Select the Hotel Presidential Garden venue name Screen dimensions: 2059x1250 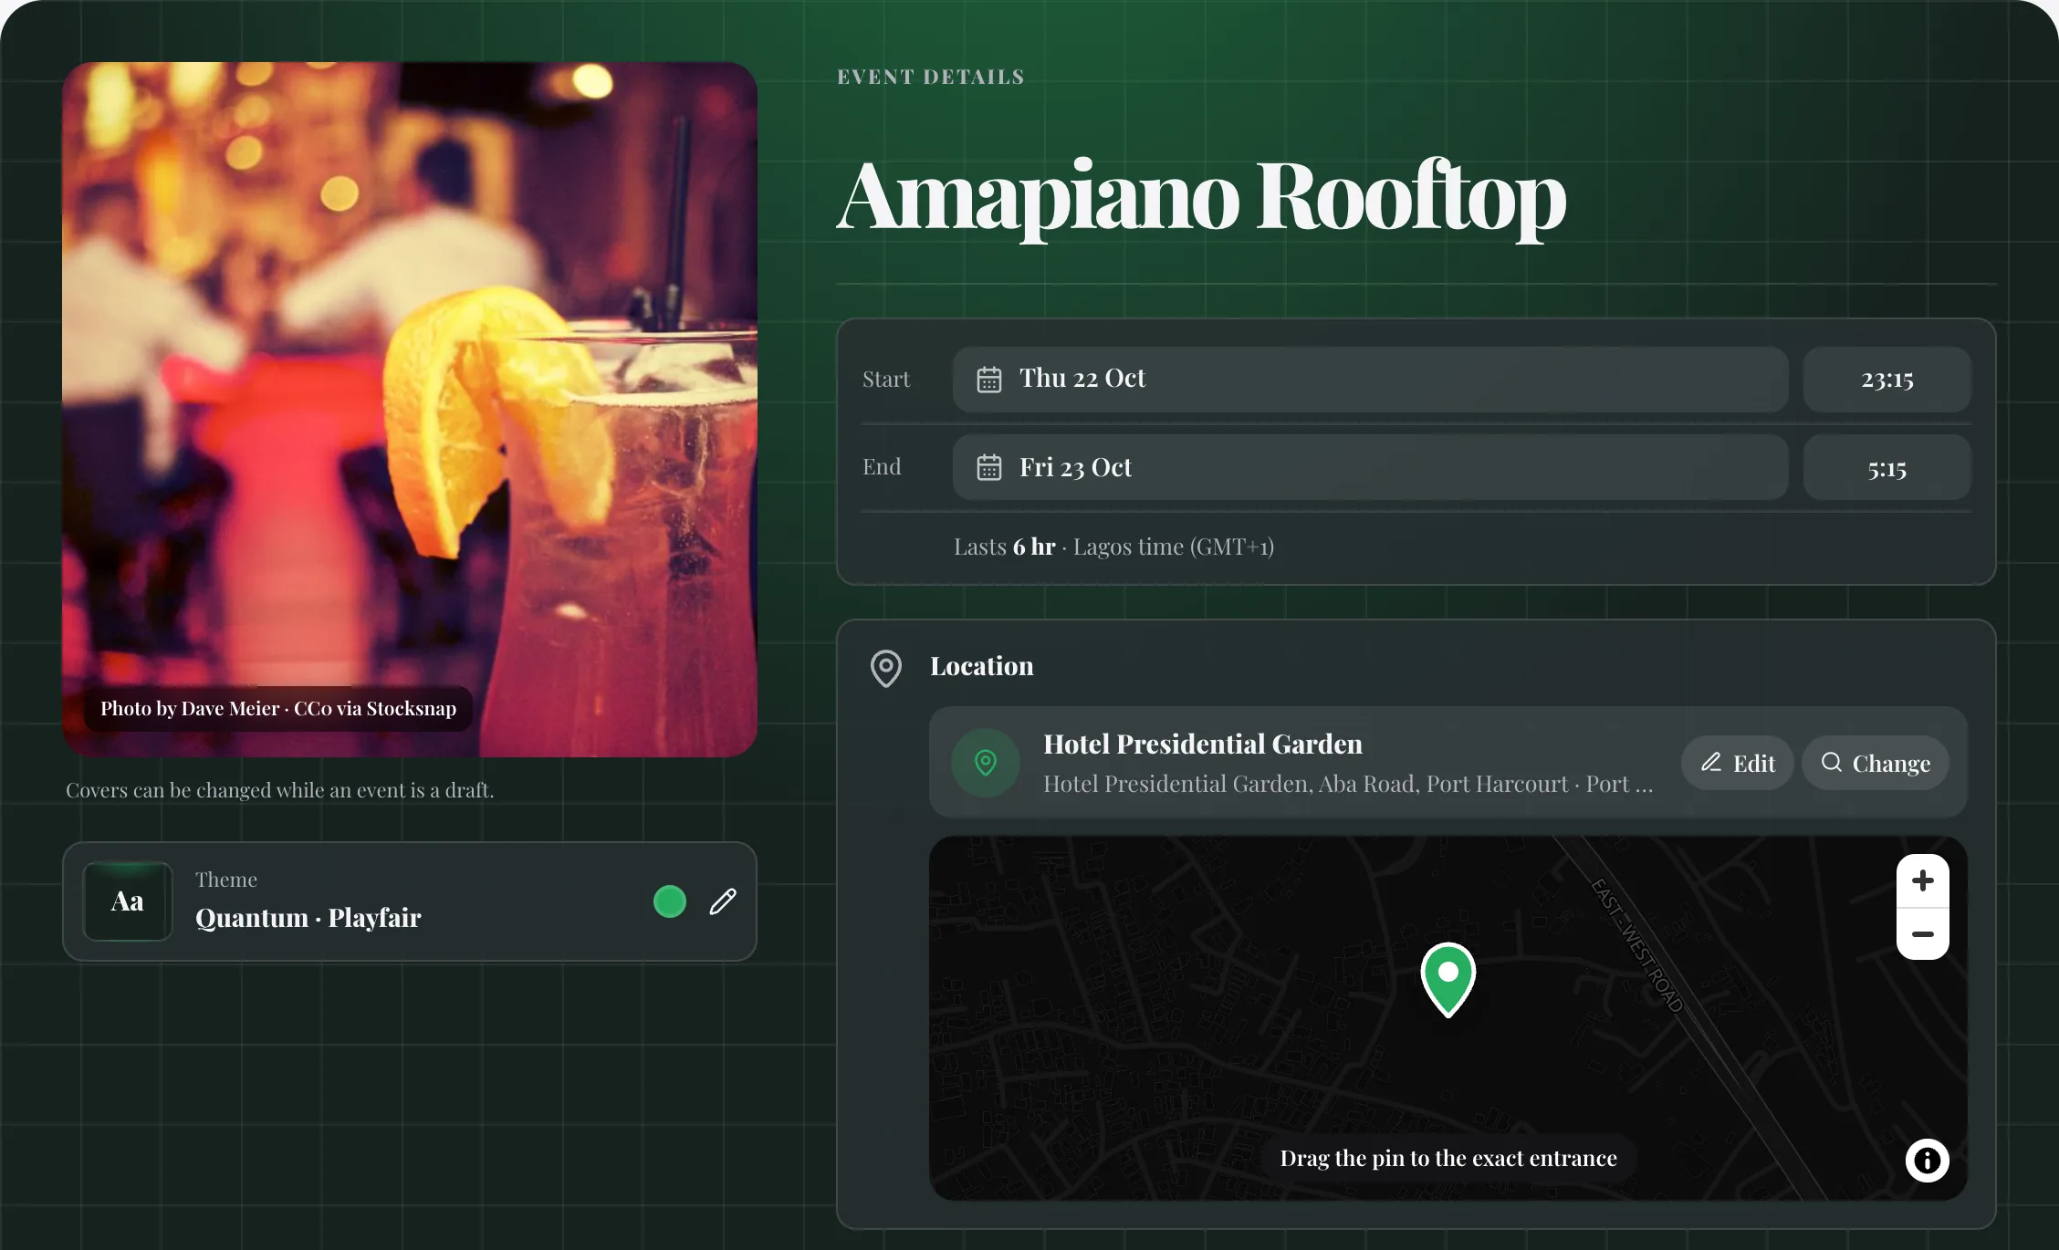tap(1203, 745)
